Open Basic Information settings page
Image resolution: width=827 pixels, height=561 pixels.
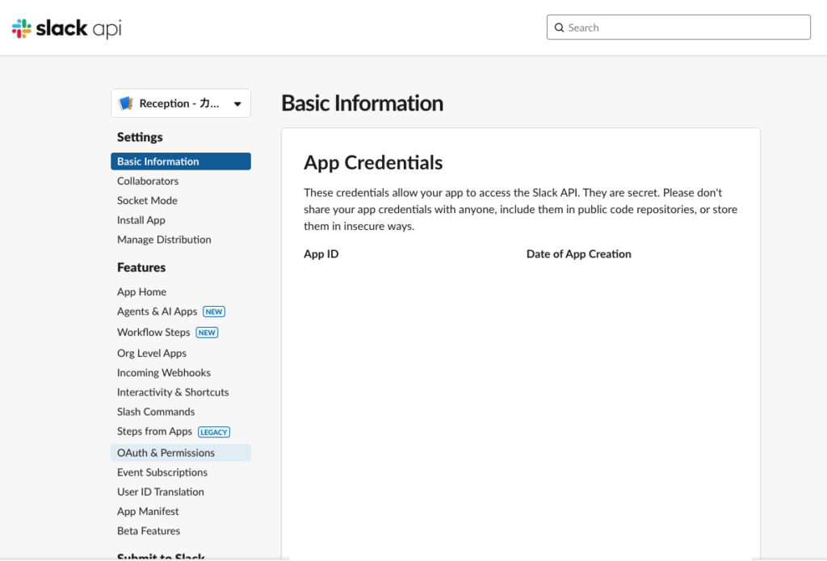(181, 161)
